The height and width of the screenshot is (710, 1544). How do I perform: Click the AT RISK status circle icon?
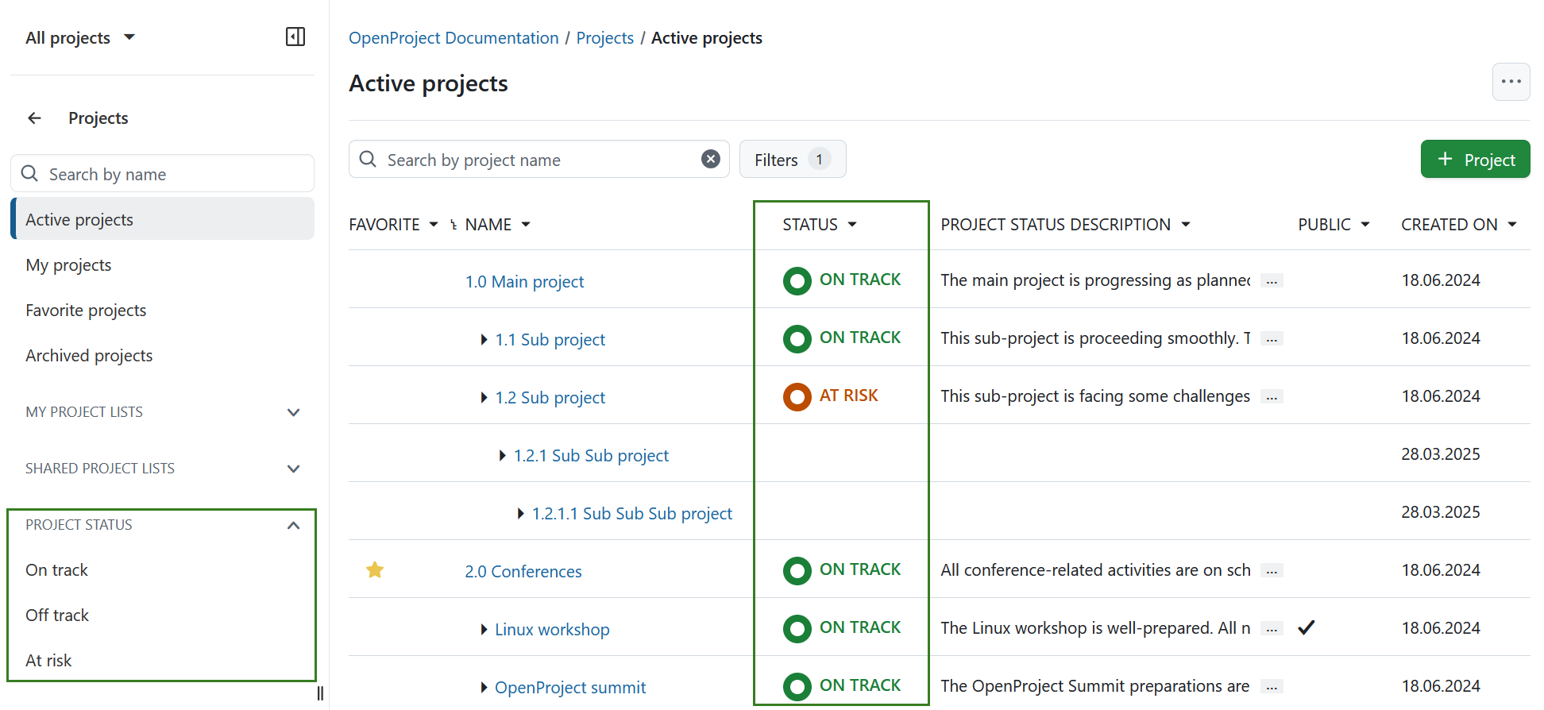[x=797, y=396]
